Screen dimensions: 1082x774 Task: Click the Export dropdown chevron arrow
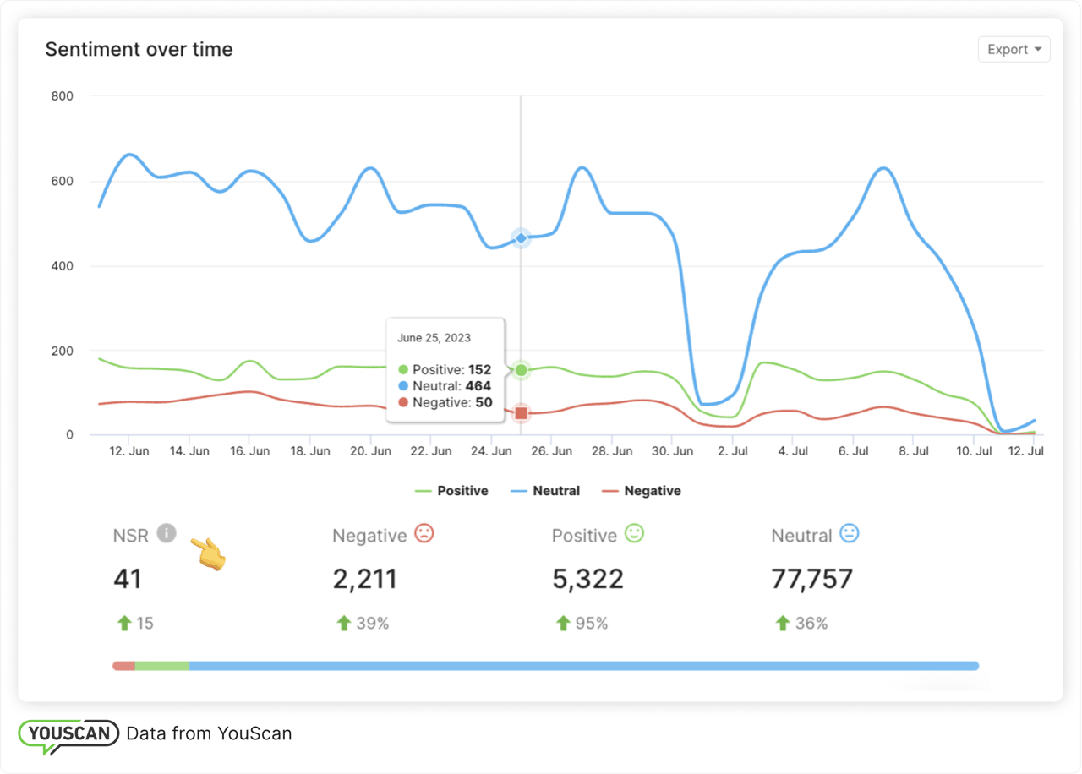point(1038,49)
